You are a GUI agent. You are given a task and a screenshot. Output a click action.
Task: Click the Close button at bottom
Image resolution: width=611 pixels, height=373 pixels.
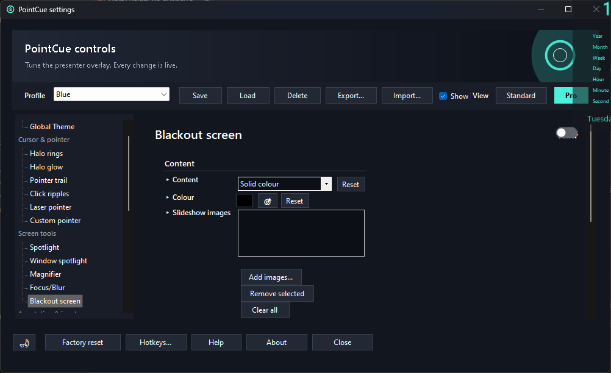(x=343, y=343)
